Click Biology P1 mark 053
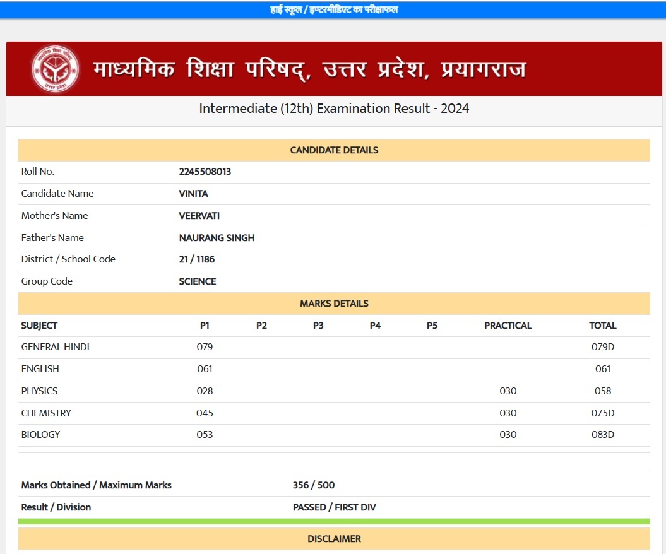666x554 pixels. point(205,435)
